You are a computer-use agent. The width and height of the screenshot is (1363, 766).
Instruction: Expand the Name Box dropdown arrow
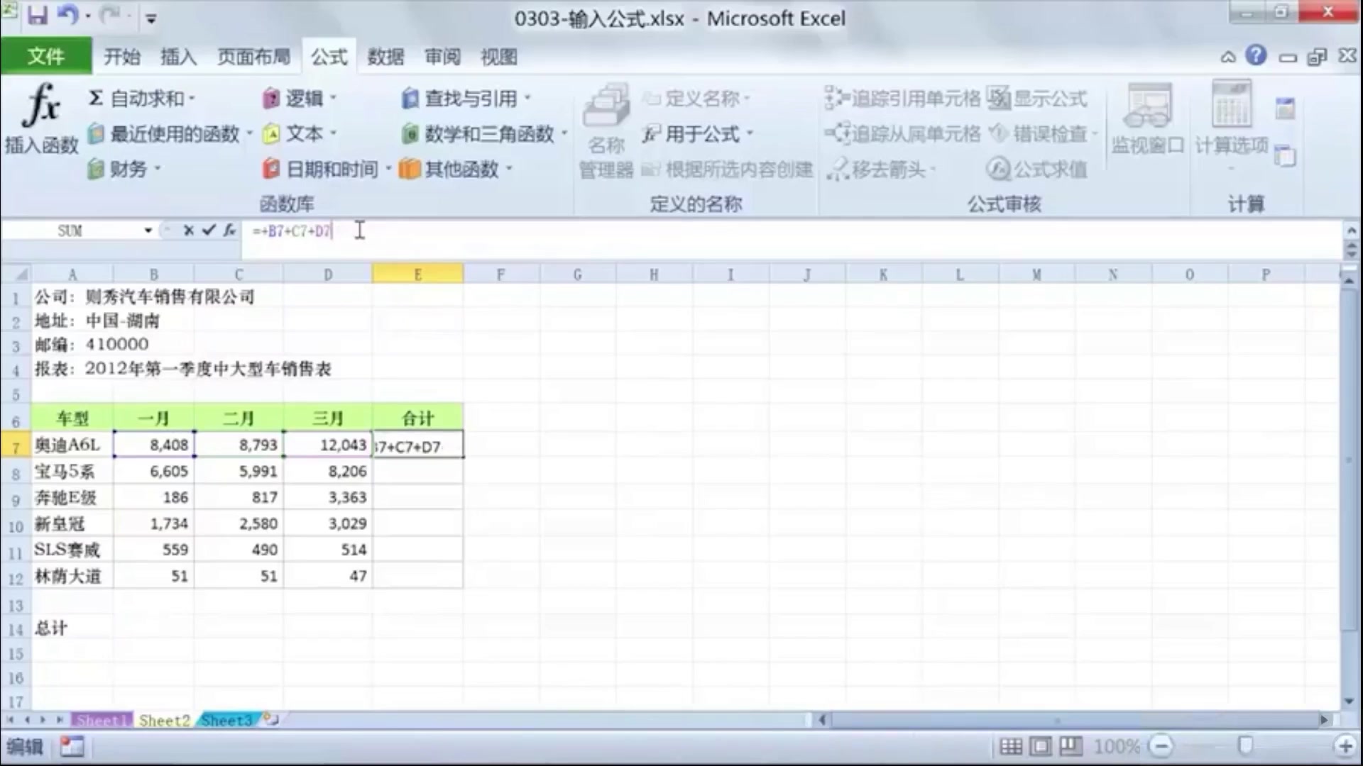(148, 231)
